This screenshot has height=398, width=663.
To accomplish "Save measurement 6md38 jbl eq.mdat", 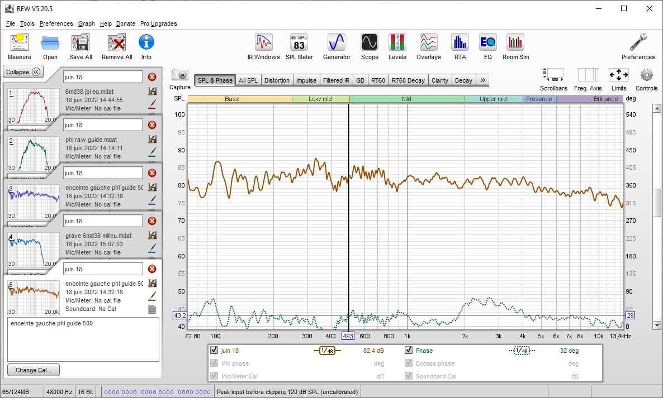I will point(152,91).
